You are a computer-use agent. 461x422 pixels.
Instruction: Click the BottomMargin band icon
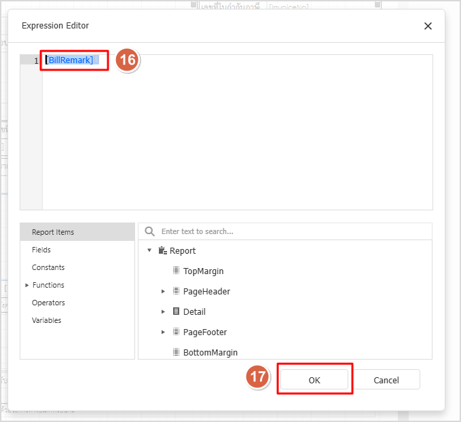coord(176,352)
